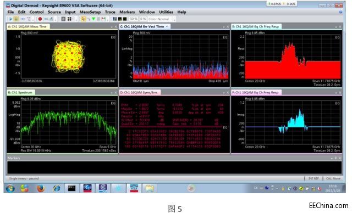The height and width of the screenshot is (213, 352).
Task: Click the 0 % toolbar field
Action: (143, 19)
